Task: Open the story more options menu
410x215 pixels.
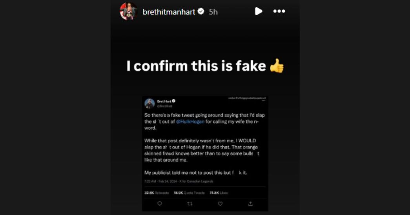Action: tap(279, 11)
